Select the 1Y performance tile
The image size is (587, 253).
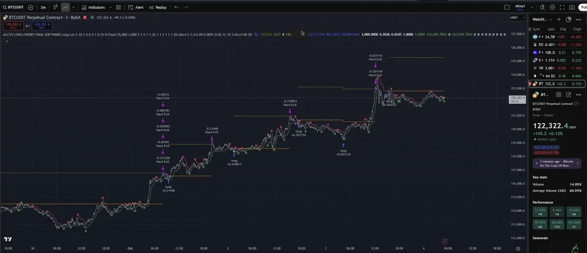(x=574, y=224)
